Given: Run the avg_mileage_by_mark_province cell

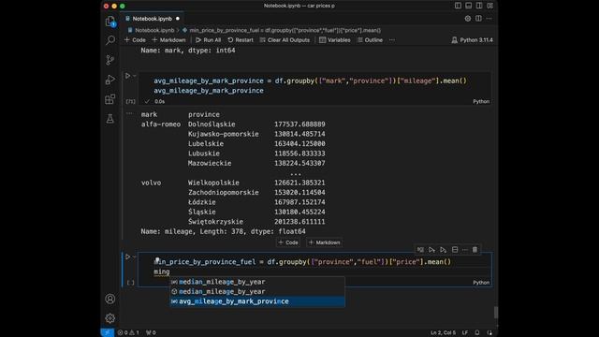Looking at the screenshot, I should point(127,76).
